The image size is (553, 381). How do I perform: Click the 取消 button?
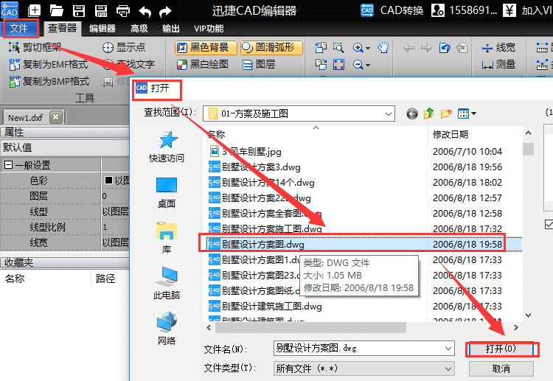pos(501,368)
